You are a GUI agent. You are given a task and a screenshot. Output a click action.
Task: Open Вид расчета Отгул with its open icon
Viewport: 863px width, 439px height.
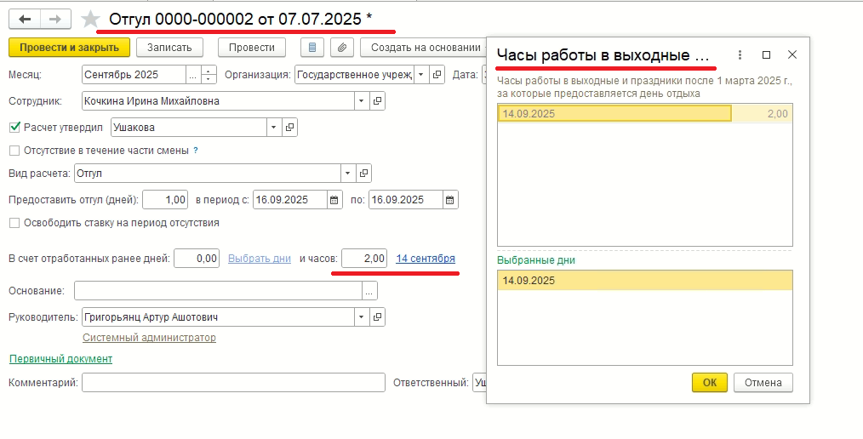tap(363, 174)
